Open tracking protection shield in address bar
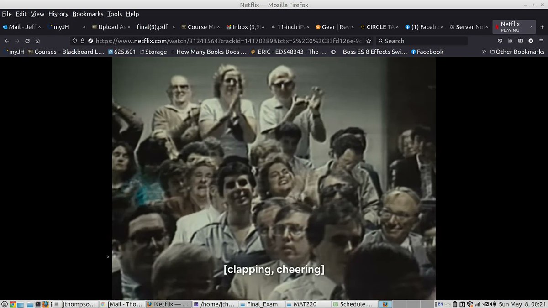548x308 pixels. pyautogui.click(x=75, y=41)
